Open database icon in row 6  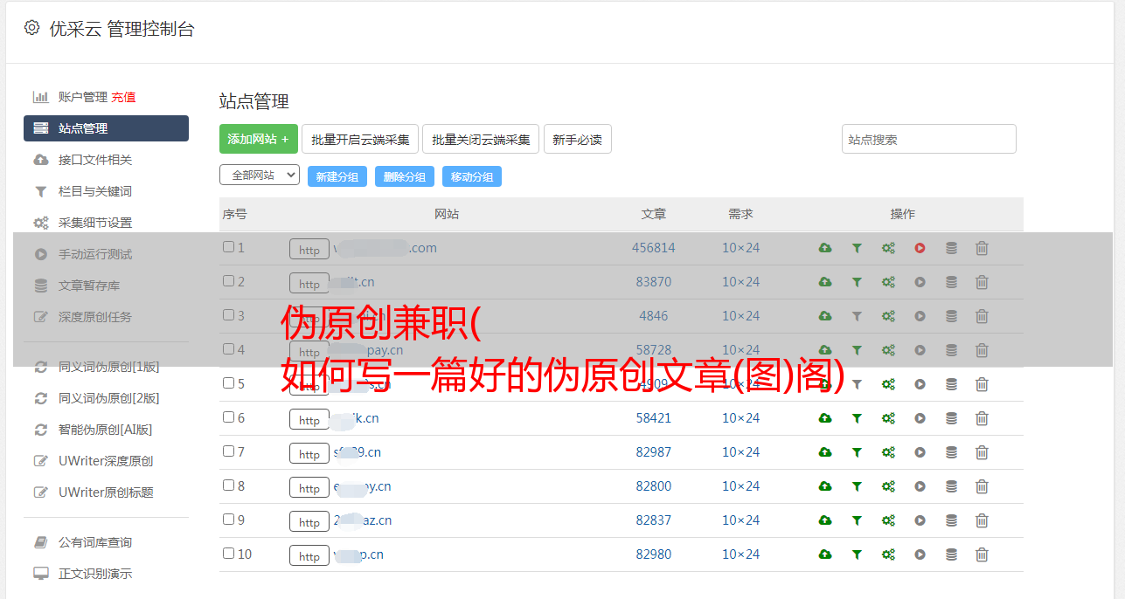pos(951,418)
